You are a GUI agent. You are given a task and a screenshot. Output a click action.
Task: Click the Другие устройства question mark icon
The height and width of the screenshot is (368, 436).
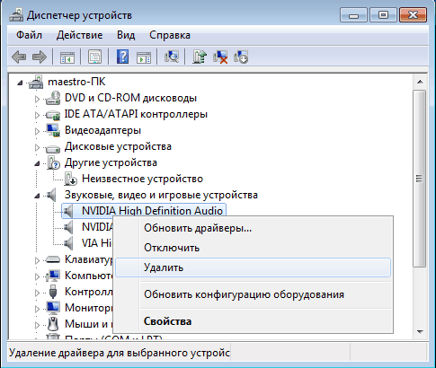pyautogui.click(x=53, y=163)
